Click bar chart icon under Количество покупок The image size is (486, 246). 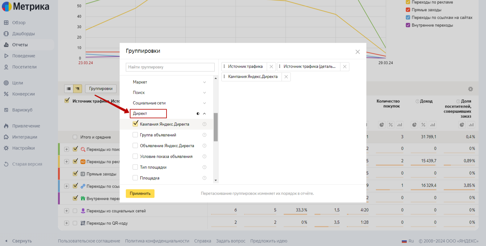point(400,125)
